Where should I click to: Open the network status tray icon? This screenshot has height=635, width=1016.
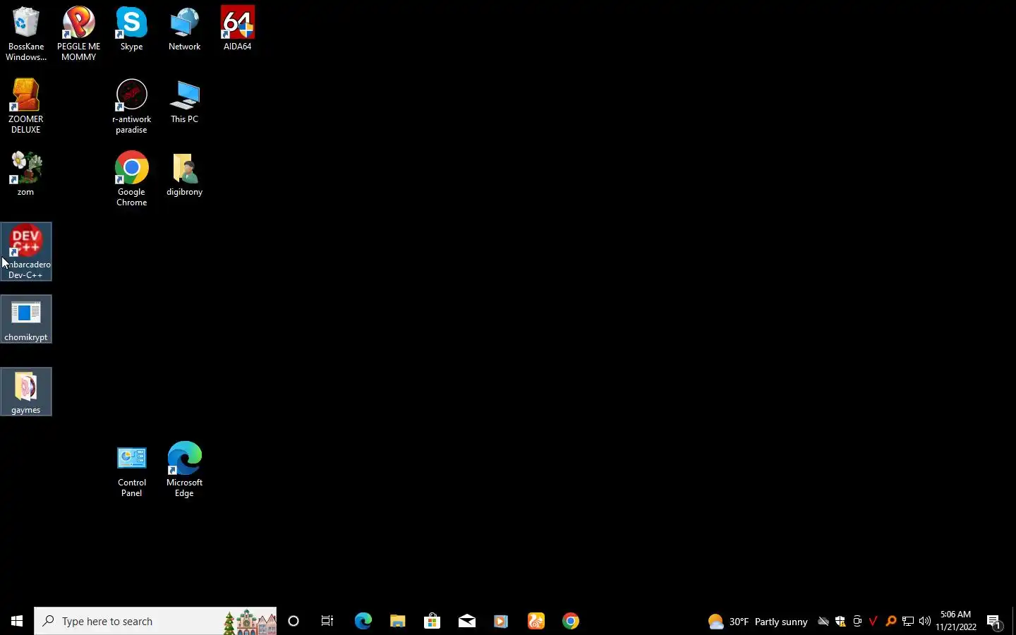(x=907, y=621)
